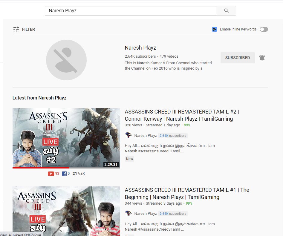Open video title ASSASSINS CREED III REMASTERED TAMIL #2
Screen dimensions: 283x236
click(x=182, y=115)
